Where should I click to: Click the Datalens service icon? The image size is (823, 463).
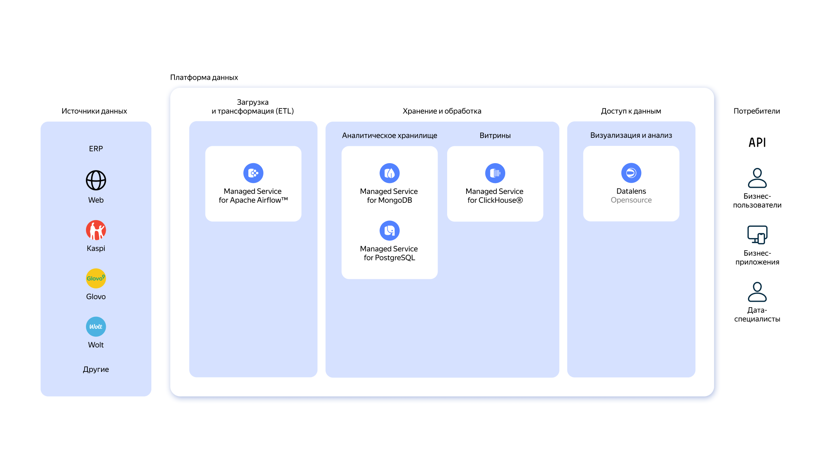[x=631, y=173]
